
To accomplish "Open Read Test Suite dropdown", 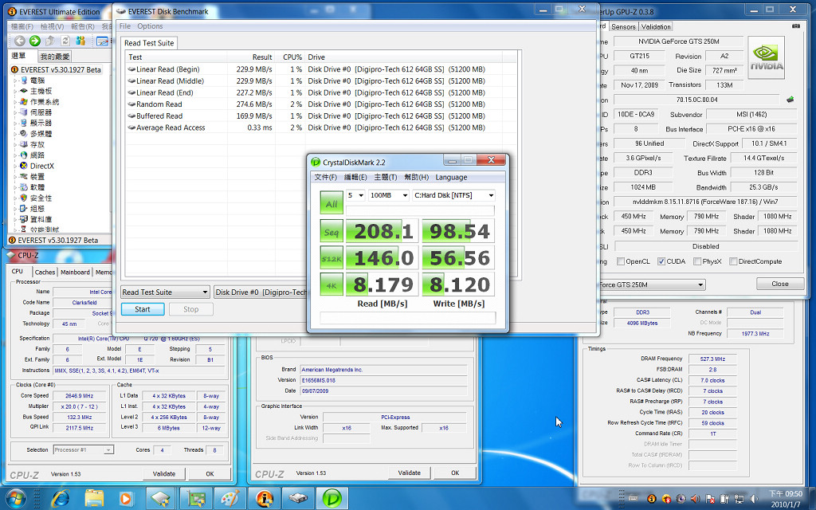I will click(165, 292).
